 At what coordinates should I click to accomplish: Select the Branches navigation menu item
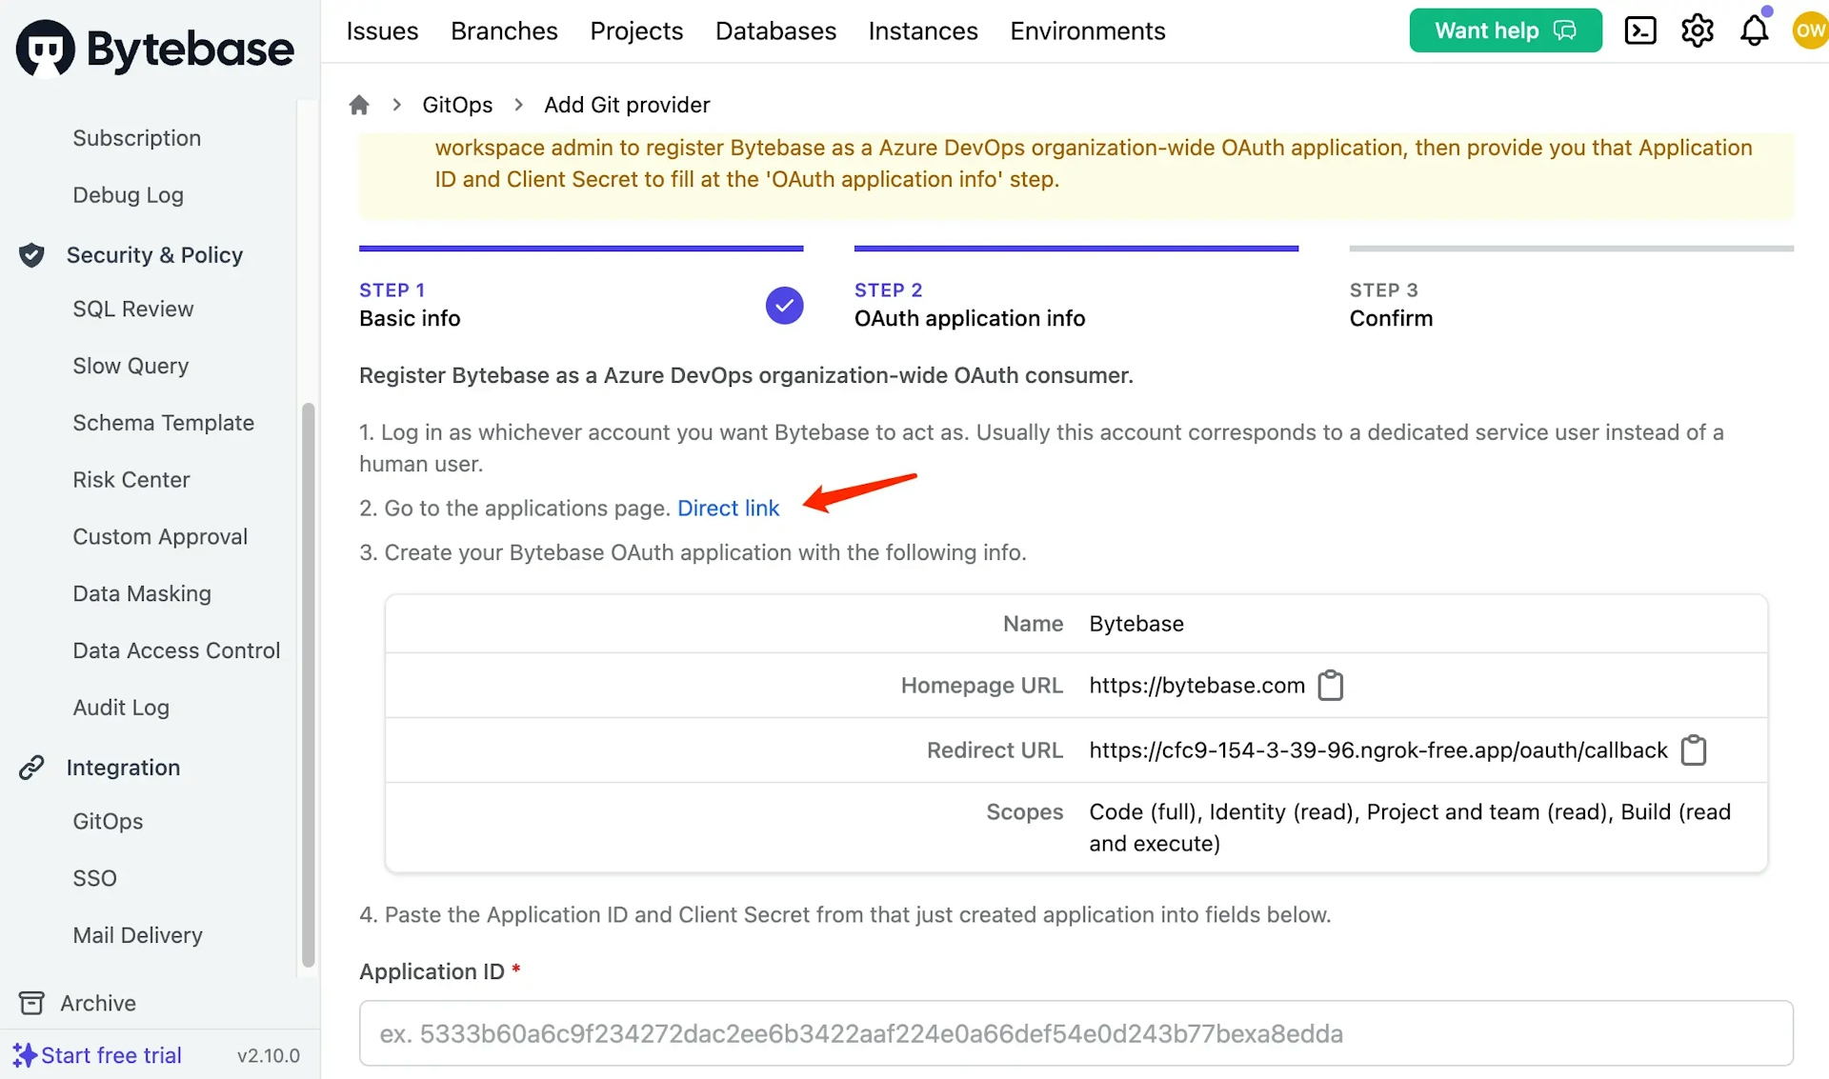coord(504,30)
